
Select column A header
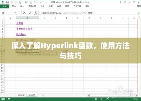tap(10, 18)
